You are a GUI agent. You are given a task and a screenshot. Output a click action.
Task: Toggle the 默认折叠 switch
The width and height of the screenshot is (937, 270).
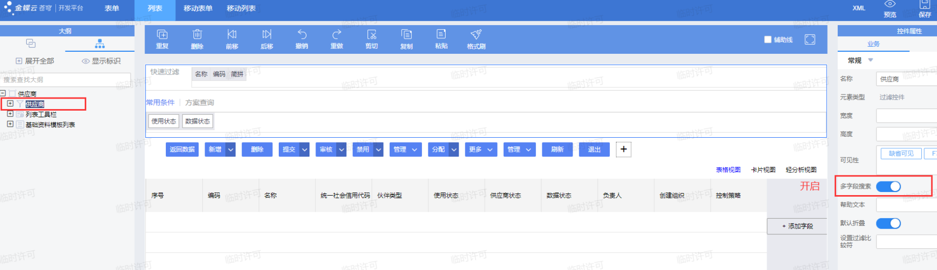pyautogui.click(x=888, y=223)
